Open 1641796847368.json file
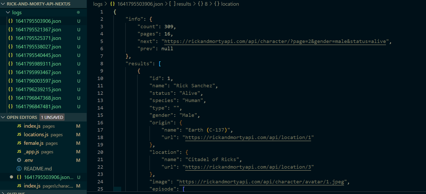 pyautogui.click(x=38, y=98)
